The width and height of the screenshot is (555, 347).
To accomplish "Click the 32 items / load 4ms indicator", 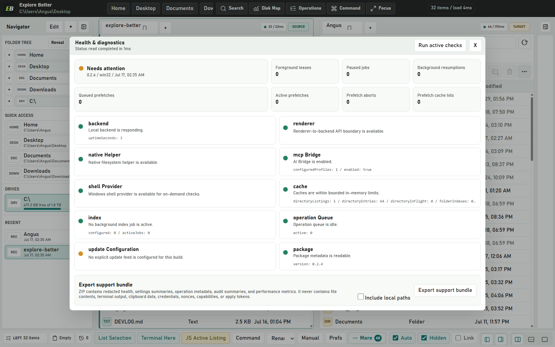I will 451,8.
